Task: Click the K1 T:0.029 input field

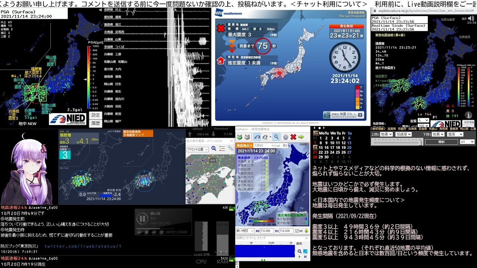Action: [285, 231]
